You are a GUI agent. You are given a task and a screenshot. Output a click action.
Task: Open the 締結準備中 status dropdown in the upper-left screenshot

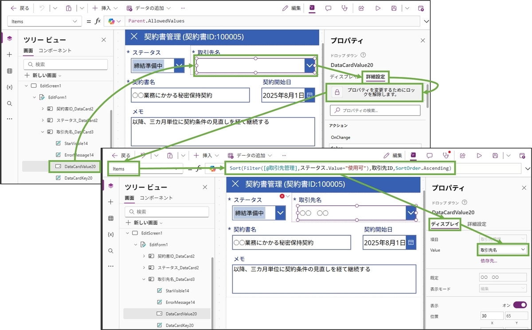179,66
